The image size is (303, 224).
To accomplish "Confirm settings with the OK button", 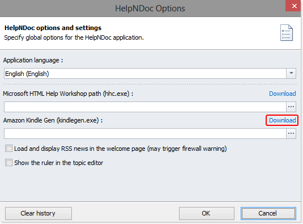I will pos(207,213).
